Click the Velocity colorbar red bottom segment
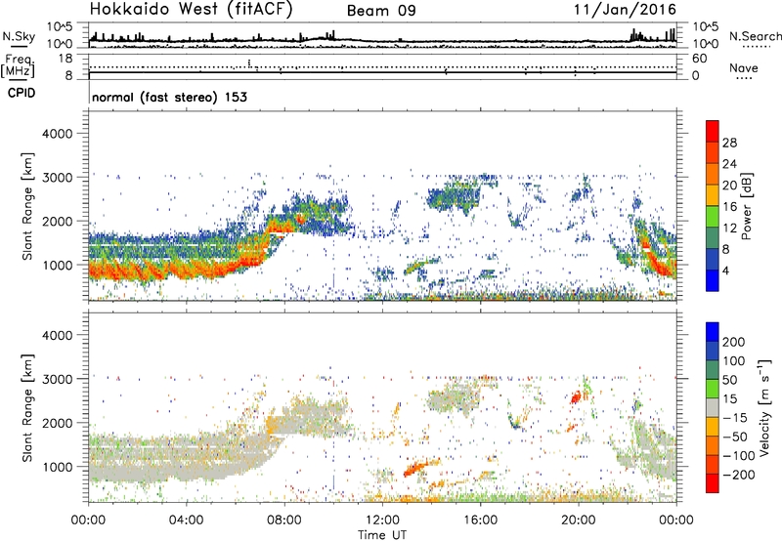782x541 pixels. 713,483
